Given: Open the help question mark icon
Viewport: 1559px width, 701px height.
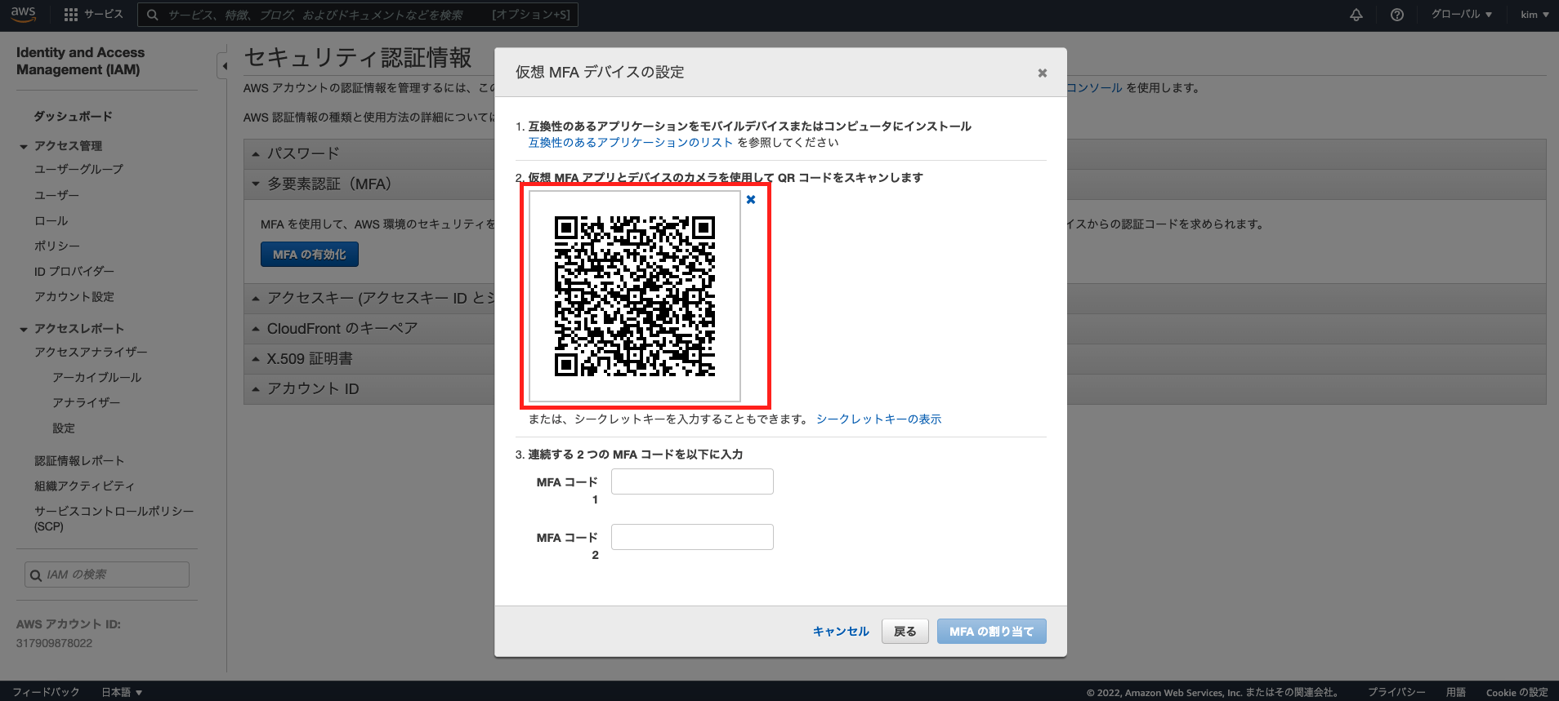Looking at the screenshot, I should click(1397, 15).
